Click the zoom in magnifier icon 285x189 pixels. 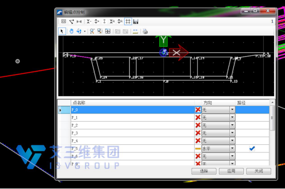click(92, 31)
